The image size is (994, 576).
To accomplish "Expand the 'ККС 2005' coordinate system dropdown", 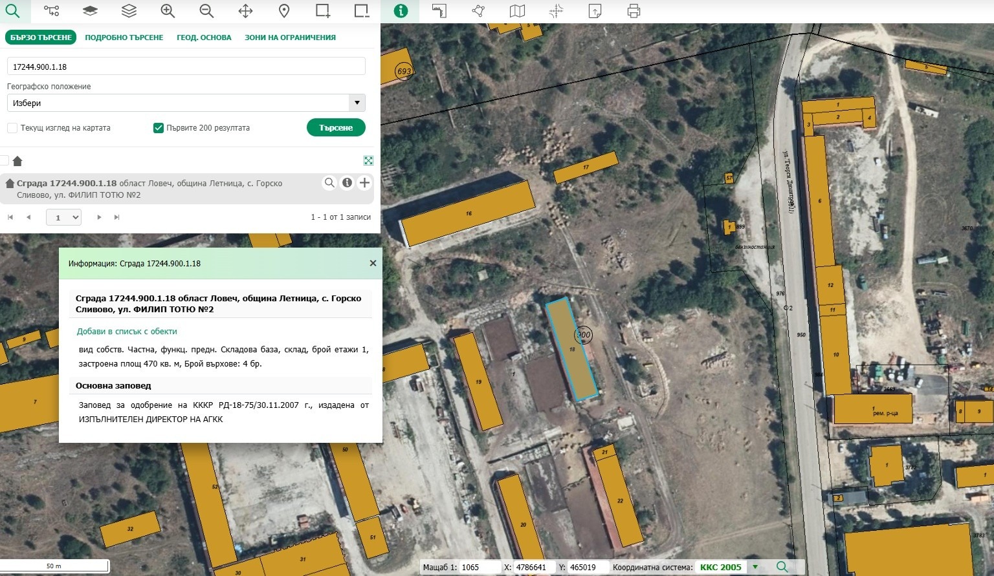I will 755,568.
